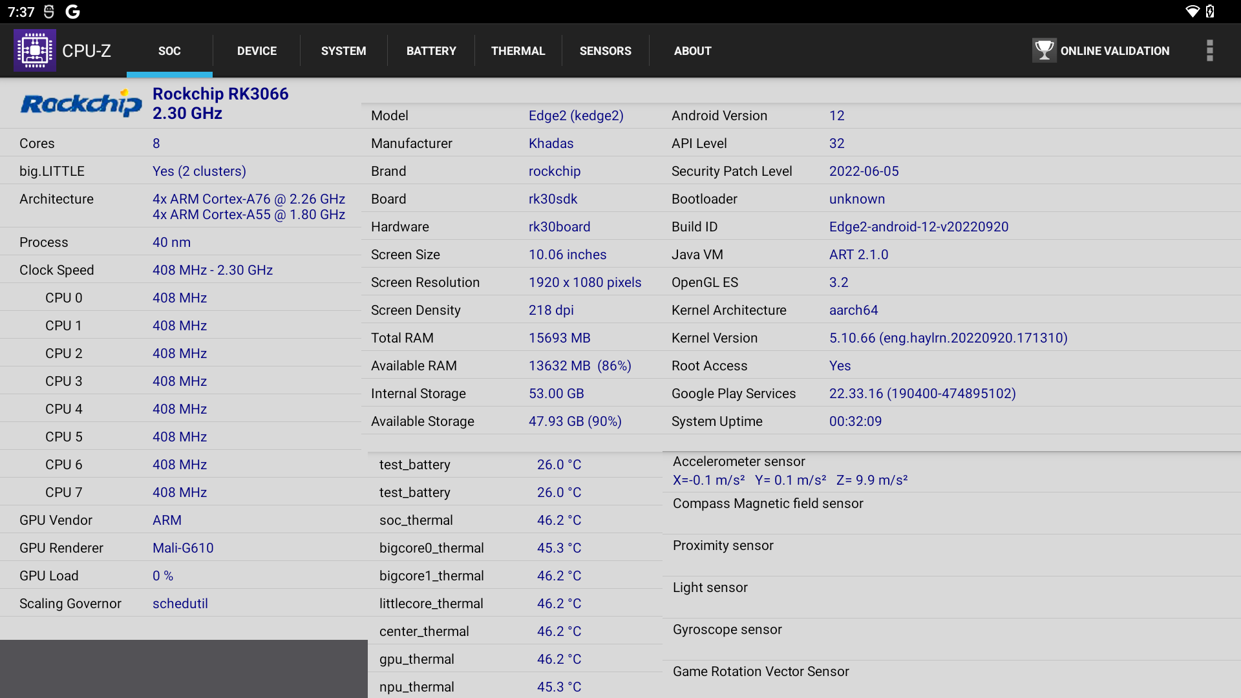Open the three-dot overflow menu

1209,50
